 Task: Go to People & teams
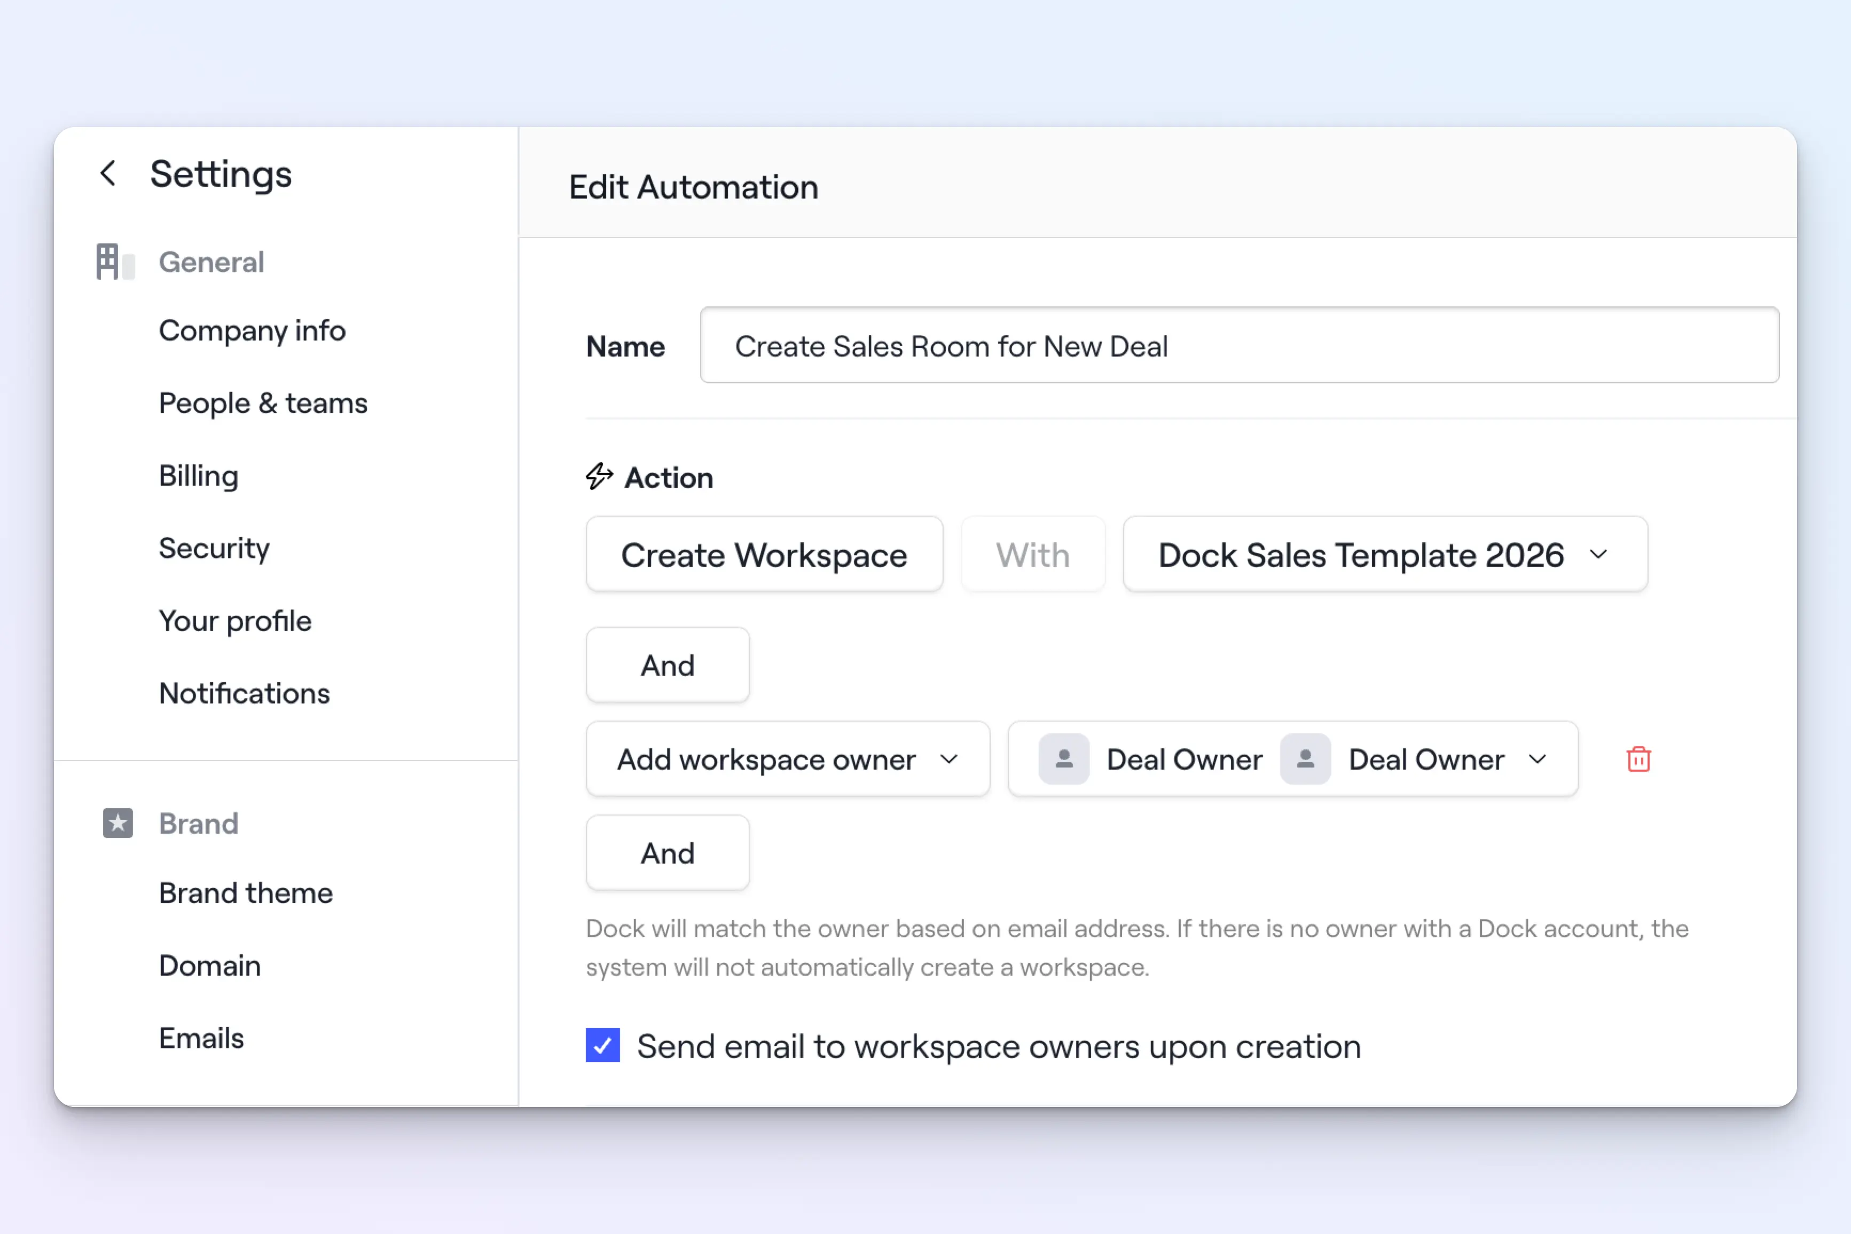[263, 404]
